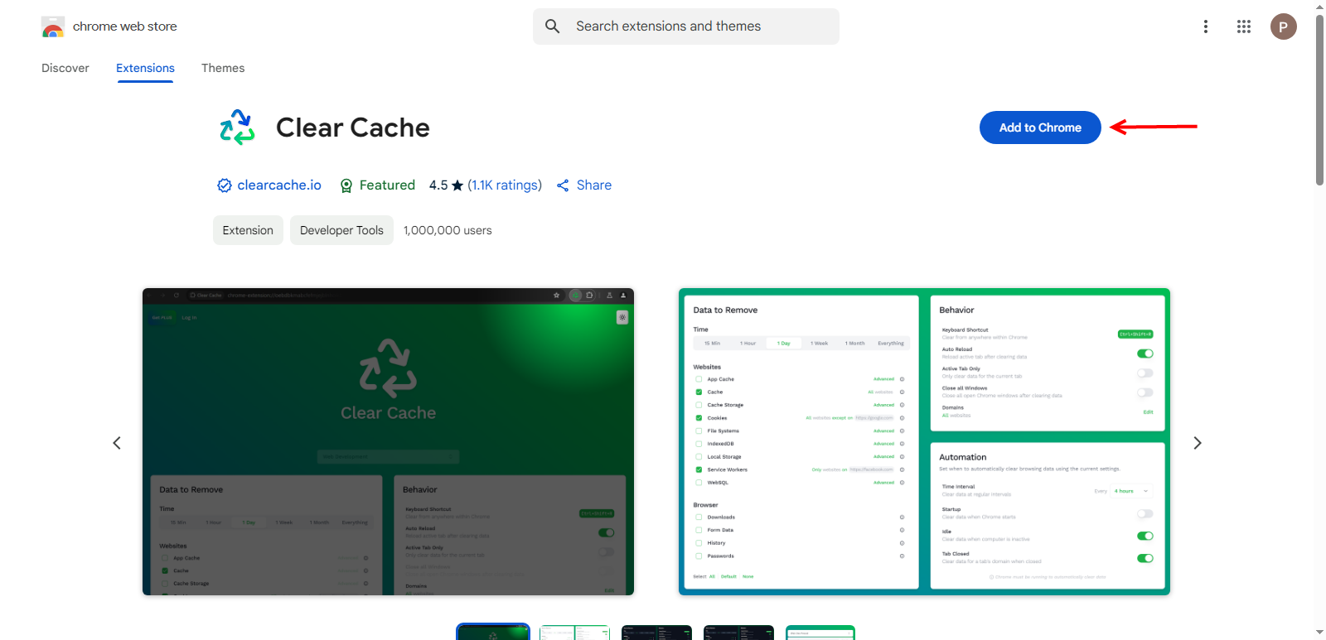This screenshot has width=1326, height=640.
Task: Open the 1.1K ratings link
Action: (505, 185)
